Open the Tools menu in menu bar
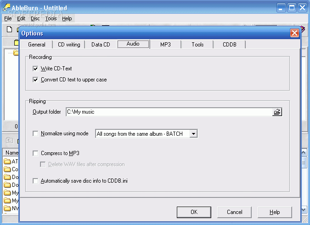 [51, 18]
